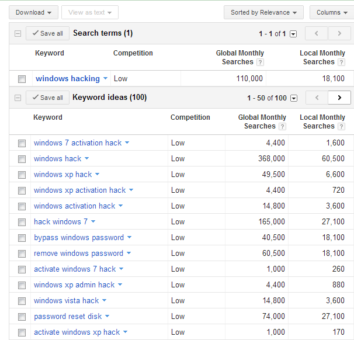The image size is (354, 340).
Task: Select the windows xp admin hack checkbox
Action: (22, 285)
